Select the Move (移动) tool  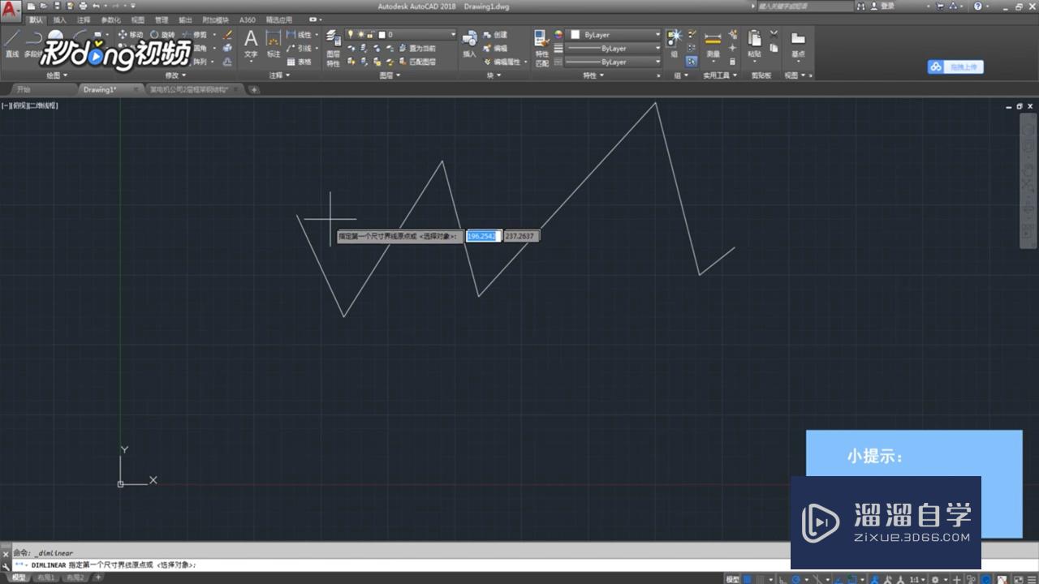click(x=130, y=35)
